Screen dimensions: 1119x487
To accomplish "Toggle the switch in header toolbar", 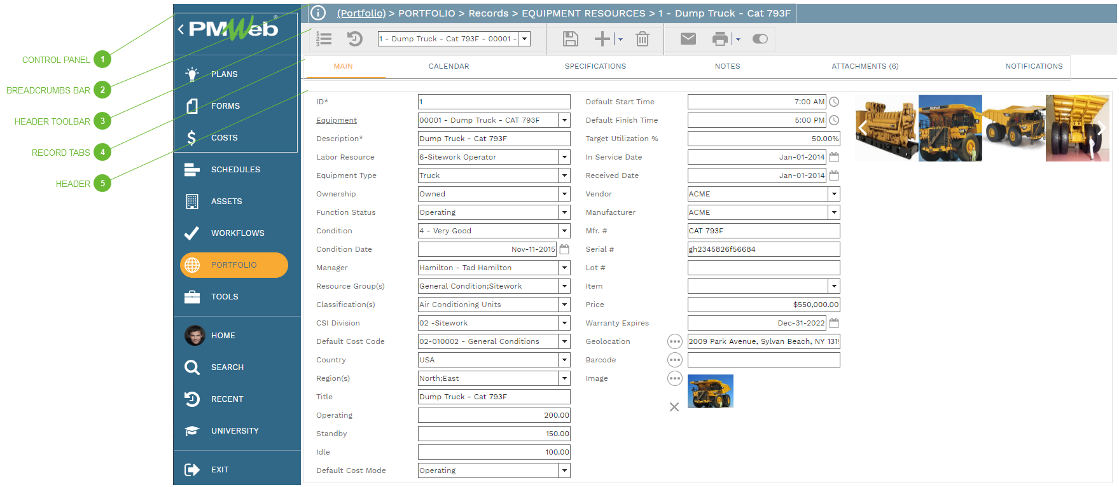I will tap(760, 39).
